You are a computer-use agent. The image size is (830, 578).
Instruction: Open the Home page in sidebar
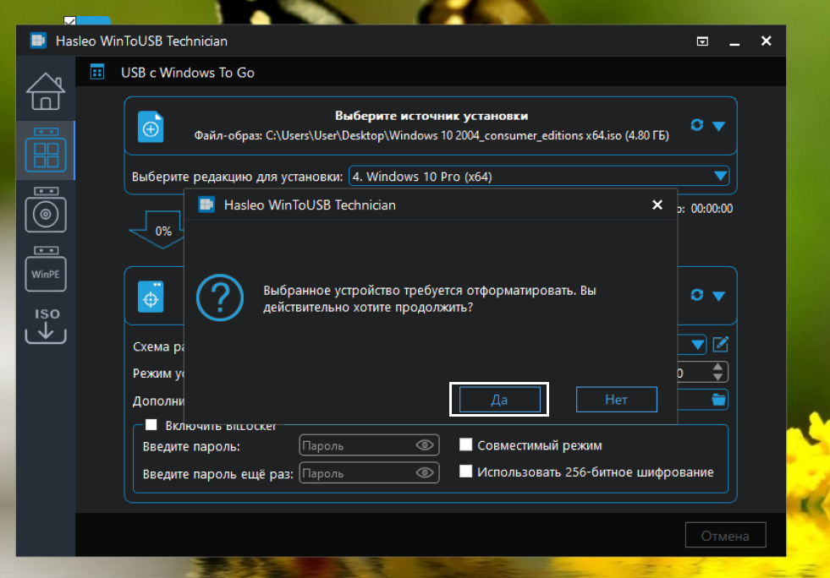pyautogui.click(x=46, y=91)
